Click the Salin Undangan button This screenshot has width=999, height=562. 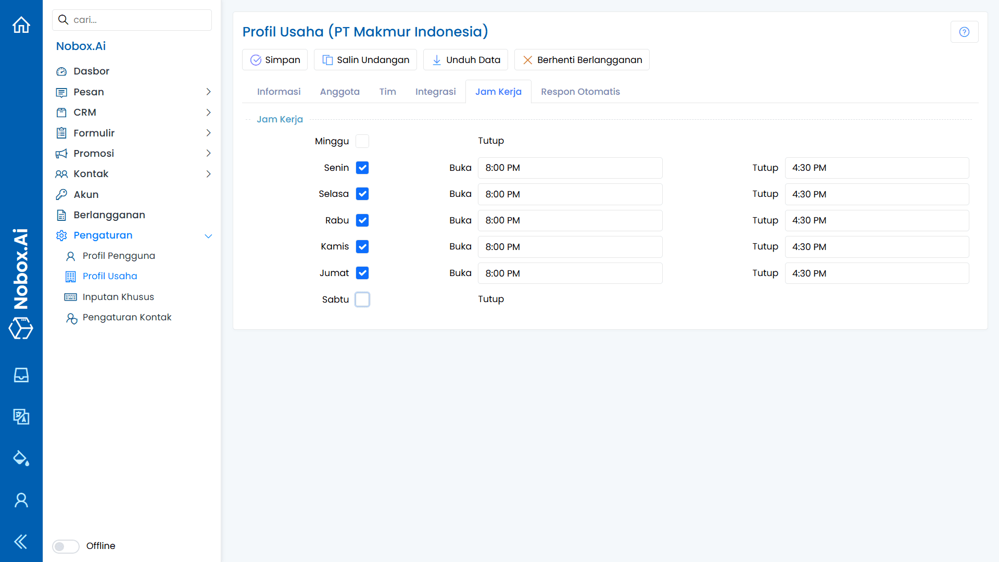click(365, 59)
